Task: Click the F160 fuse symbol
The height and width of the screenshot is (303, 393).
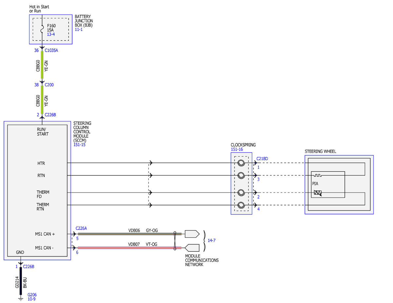Action: (42, 30)
